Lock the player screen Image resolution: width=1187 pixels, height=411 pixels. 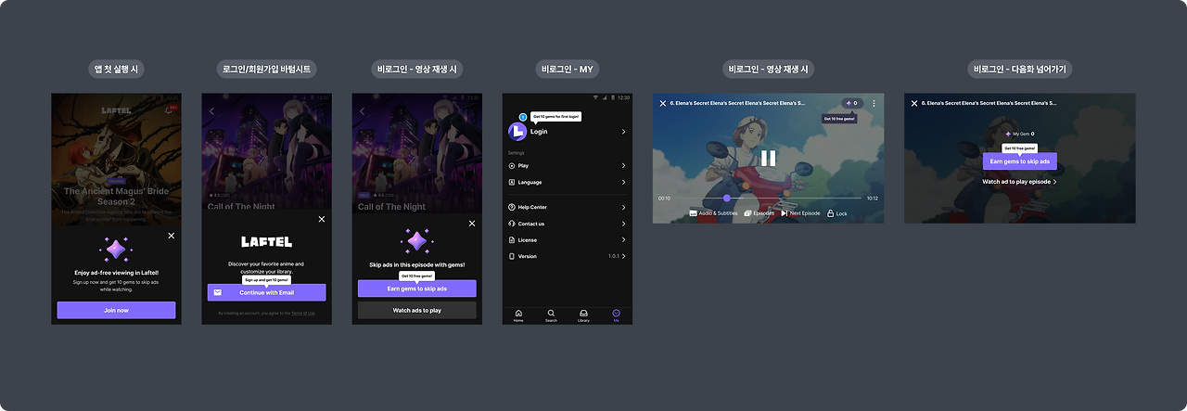837,213
